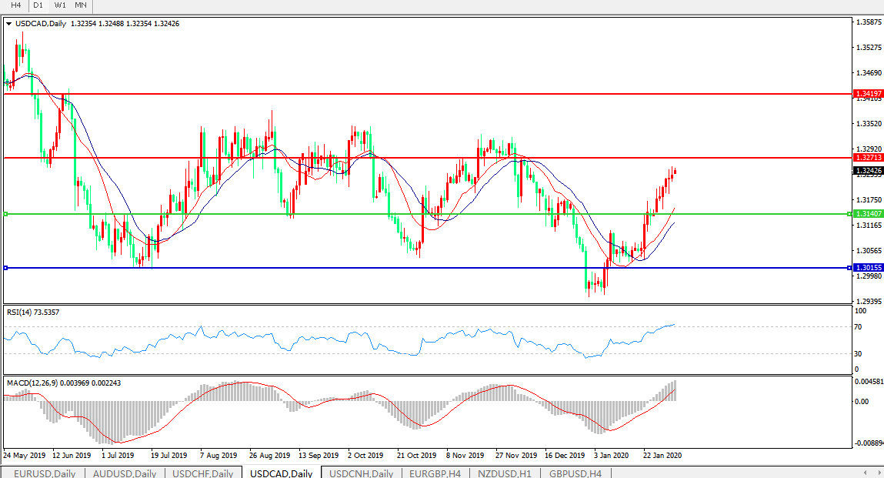Open the USDCAD,Daily chart title dropdown triangle
This screenshot has width=884, height=478.
pyautogui.click(x=8, y=24)
